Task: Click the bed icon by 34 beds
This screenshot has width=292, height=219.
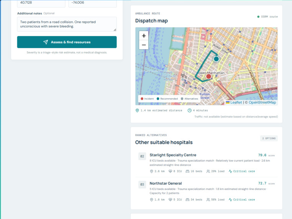Action: [187, 200]
